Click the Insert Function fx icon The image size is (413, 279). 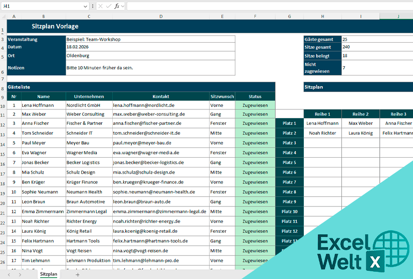pos(116,6)
